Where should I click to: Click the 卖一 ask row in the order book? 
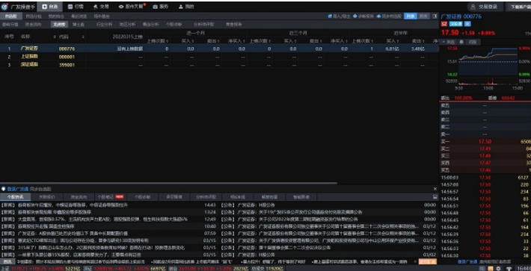point(485,134)
